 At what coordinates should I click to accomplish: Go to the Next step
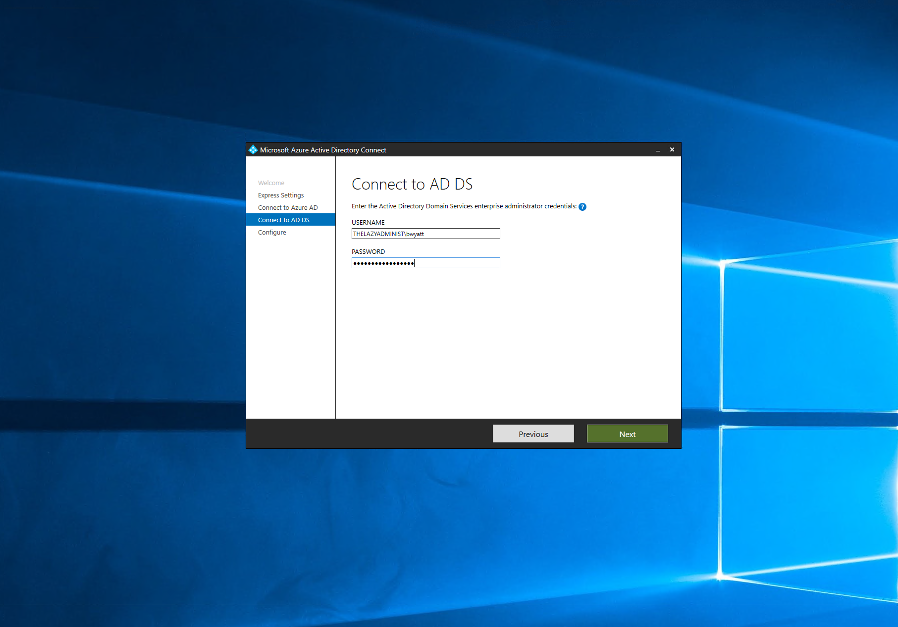[x=627, y=434]
